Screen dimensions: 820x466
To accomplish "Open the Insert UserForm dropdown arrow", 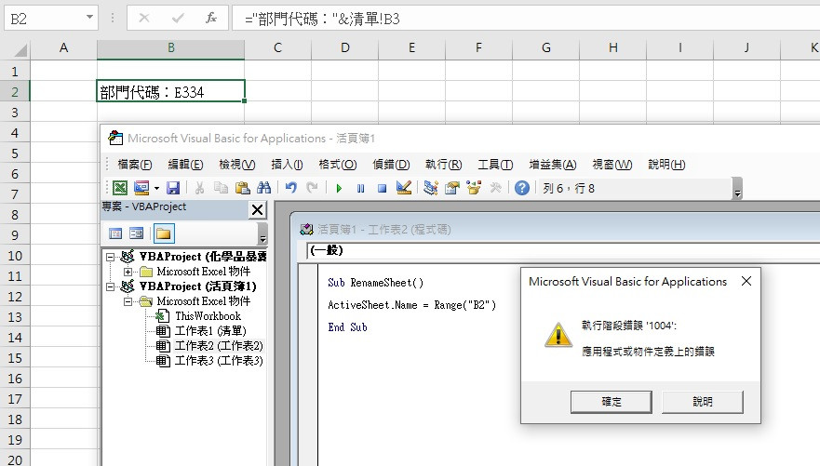I will coord(156,188).
